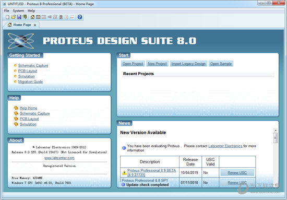Click the Labcenter Electronics link in News
This screenshot has width=287, height=200.
(x=225, y=146)
